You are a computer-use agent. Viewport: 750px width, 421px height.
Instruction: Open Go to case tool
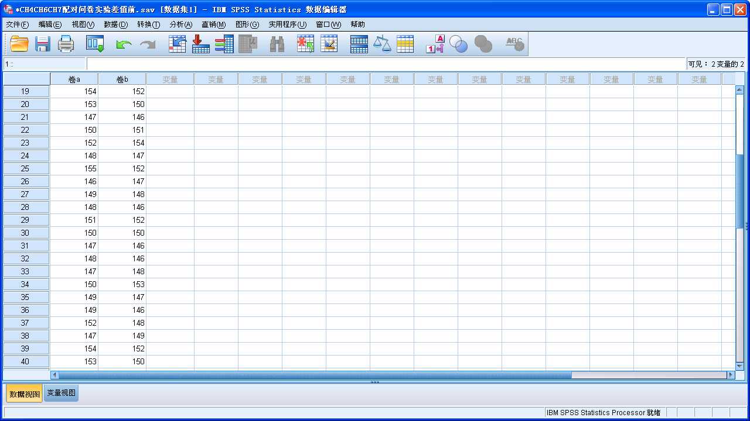click(178, 44)
